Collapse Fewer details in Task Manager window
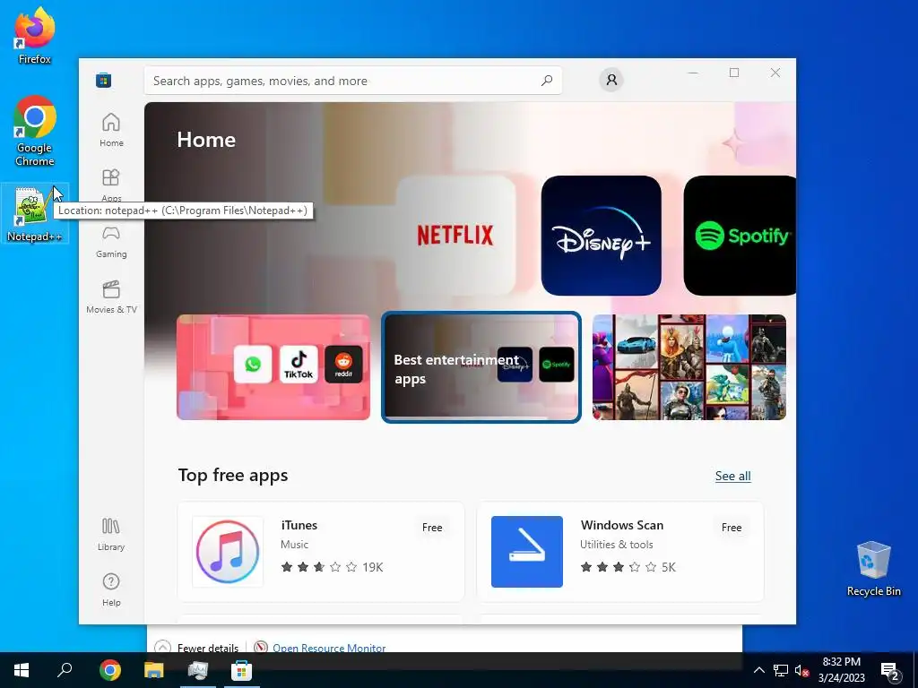The width and height of the screenshot is (918, 688). point(196,647)
